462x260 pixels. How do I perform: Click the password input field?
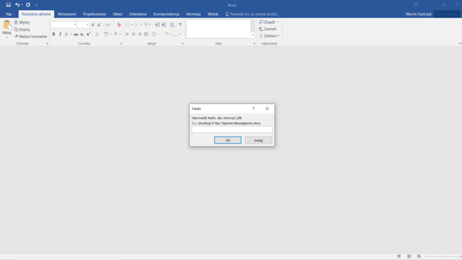(232, 130)
